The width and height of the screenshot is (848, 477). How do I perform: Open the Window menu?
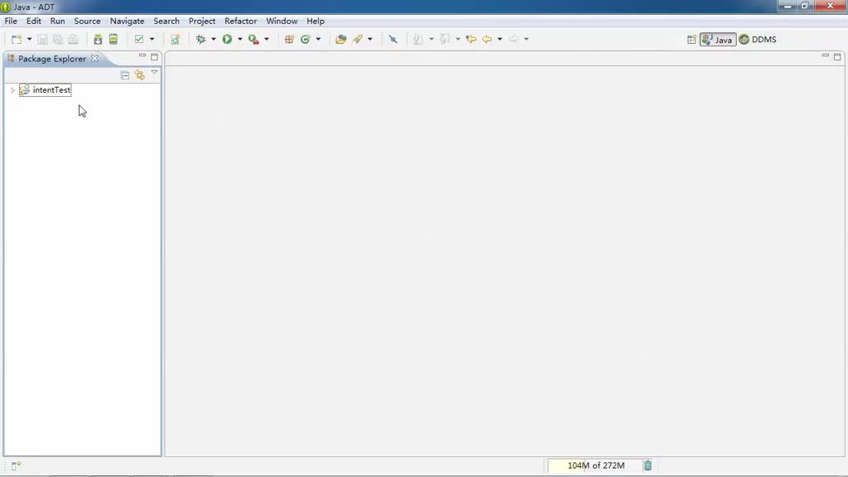point(282,21)
